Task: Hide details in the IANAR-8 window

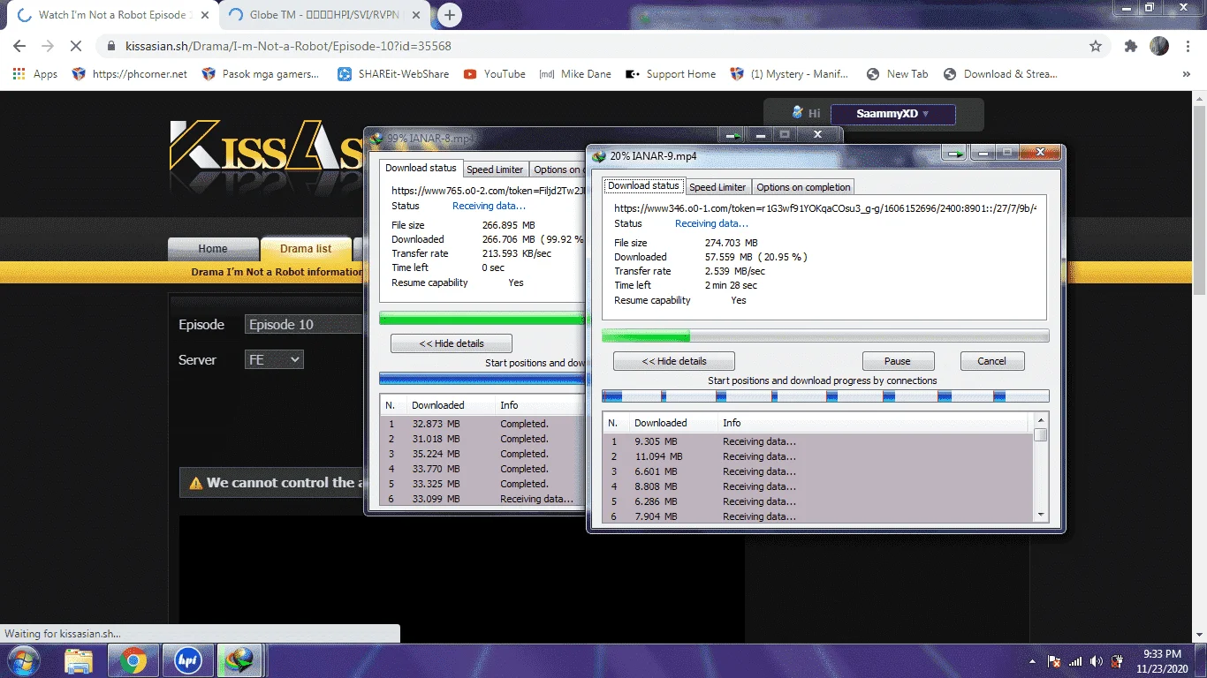Action: (x=452, y=343)
